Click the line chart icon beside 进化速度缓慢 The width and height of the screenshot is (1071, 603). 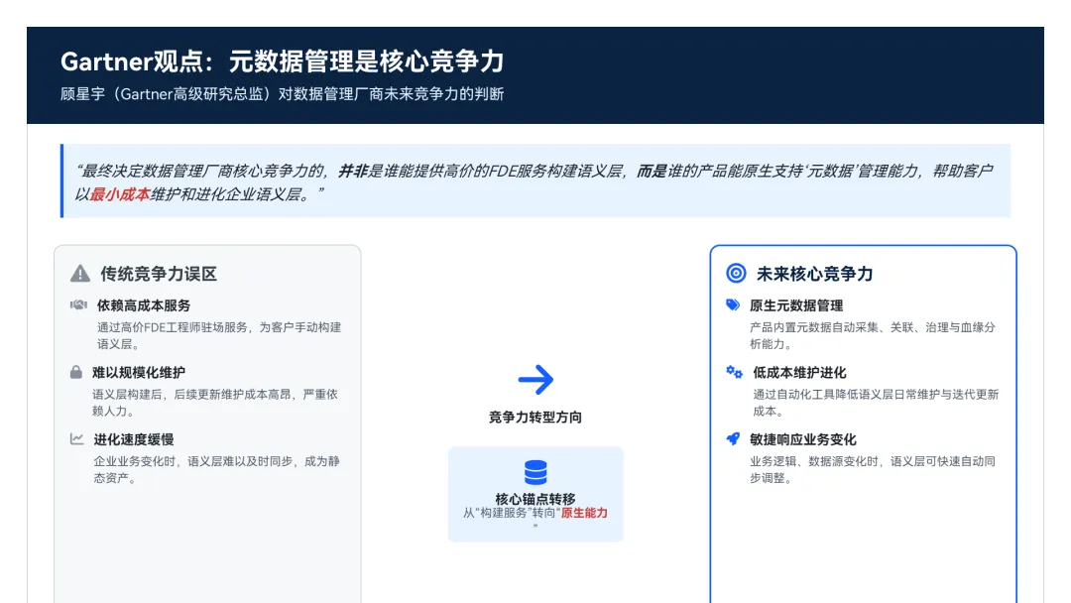click(76, 439)
